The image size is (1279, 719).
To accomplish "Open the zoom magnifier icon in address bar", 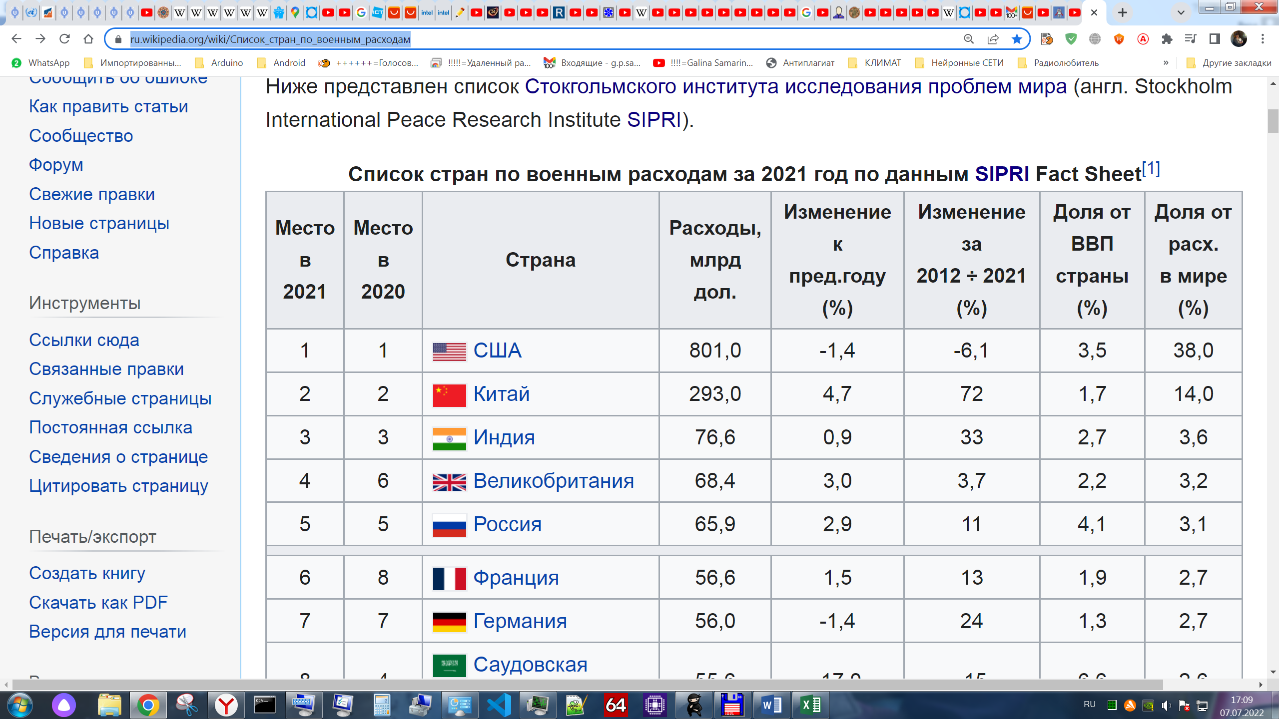I will point(968,39).
